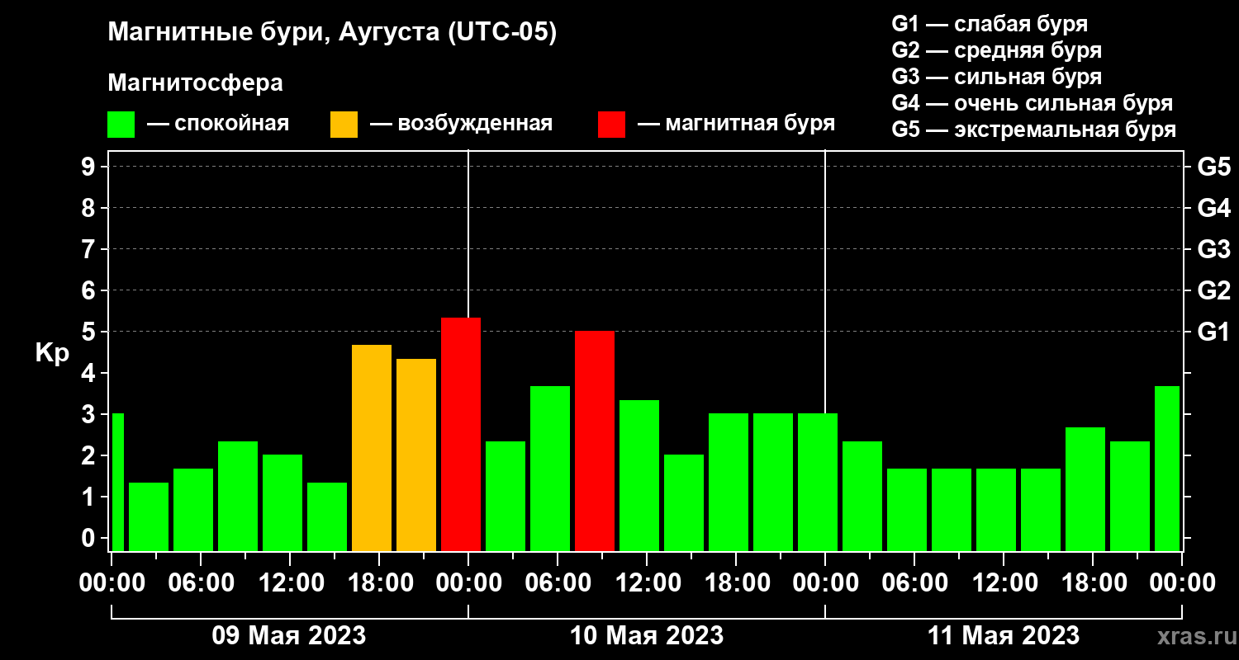The width and height of the screenshot is (1239, 660).
Task: Click the '— возбужденная' legend label
Action: (x=461, y=125)
